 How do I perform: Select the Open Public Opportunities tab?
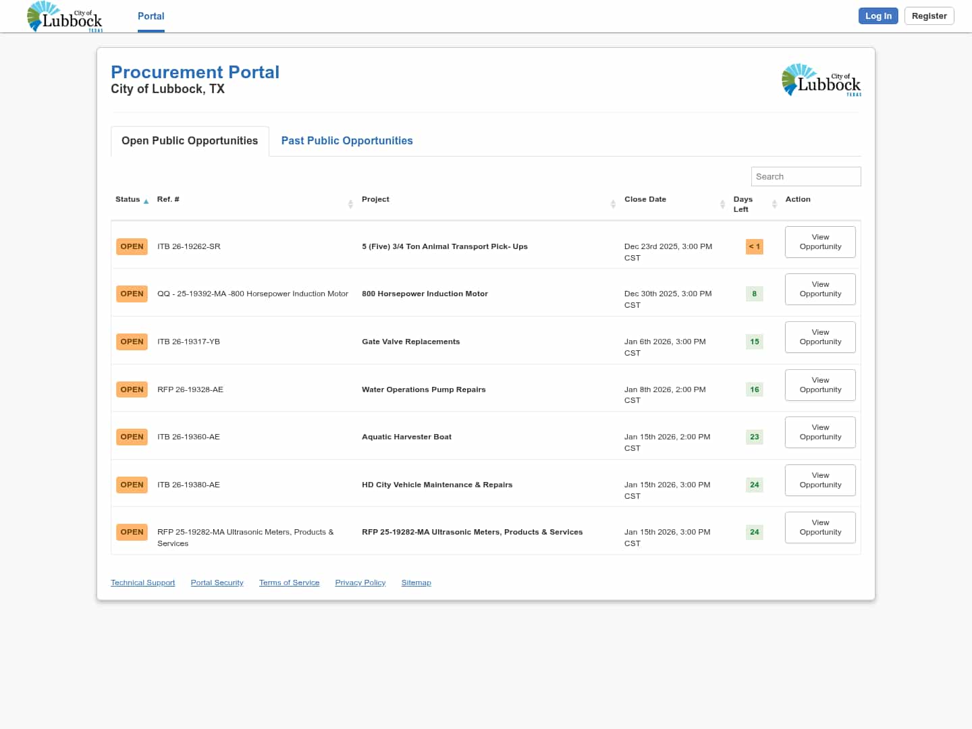point(190,141)
